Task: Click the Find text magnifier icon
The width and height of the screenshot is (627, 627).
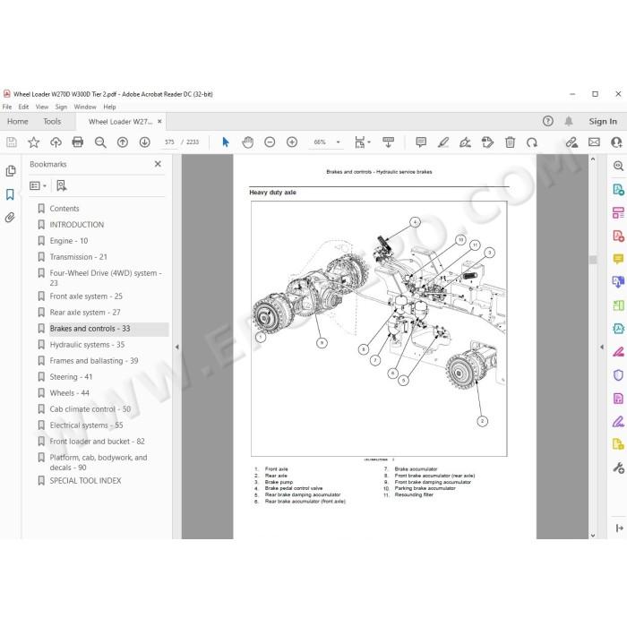Action: point(100,142)
